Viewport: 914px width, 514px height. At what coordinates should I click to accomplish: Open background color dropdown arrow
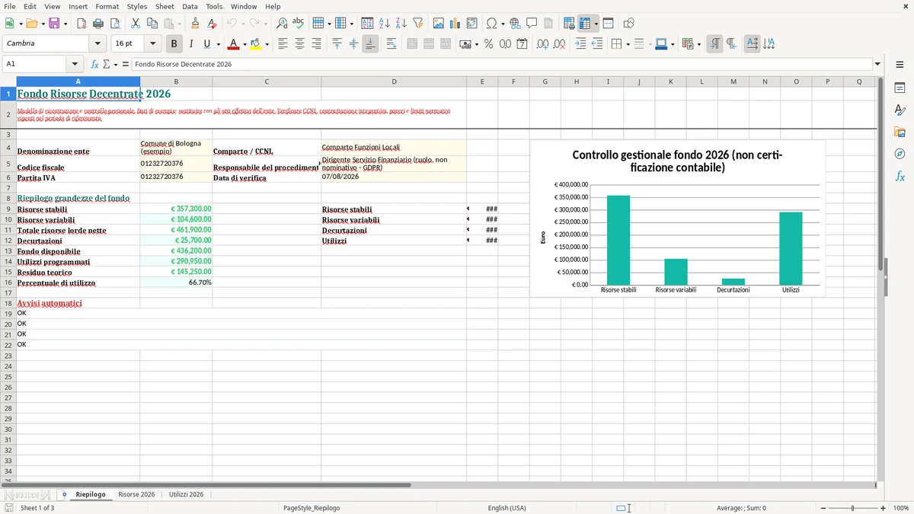(267, 44)
